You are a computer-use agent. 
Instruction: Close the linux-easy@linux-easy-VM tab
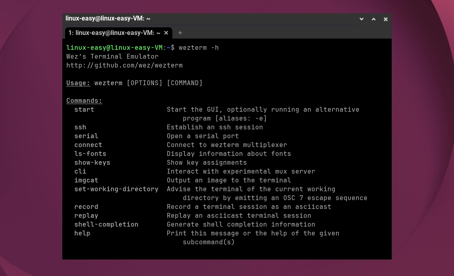click(166, 33)
